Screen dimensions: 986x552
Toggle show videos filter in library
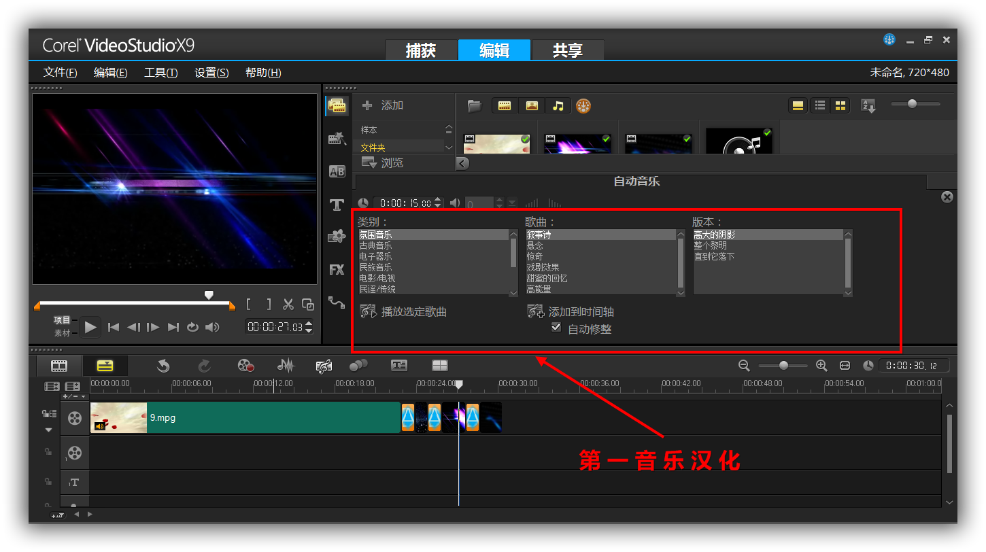point(505,105)
